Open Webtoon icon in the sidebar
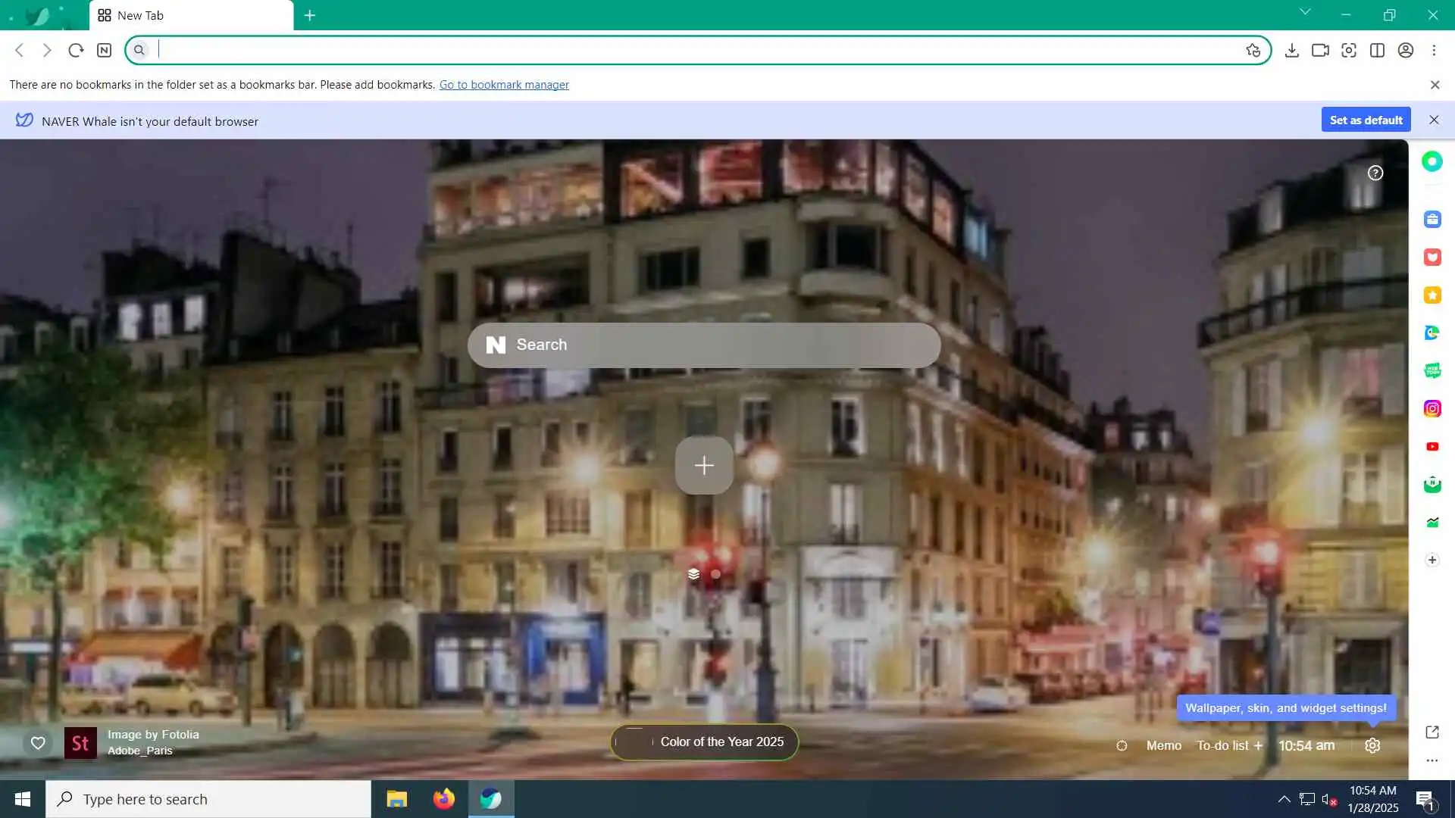This screenshot has width=1455, height=818. click(x=1432, y=370)
